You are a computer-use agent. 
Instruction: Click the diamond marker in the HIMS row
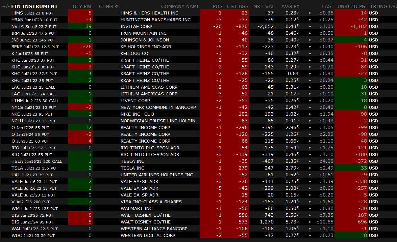309,13
